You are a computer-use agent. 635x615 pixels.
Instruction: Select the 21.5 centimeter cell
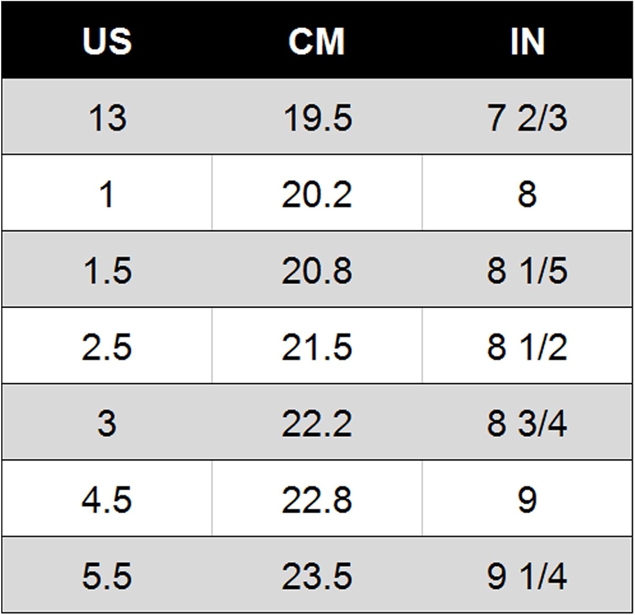(317, 347)
